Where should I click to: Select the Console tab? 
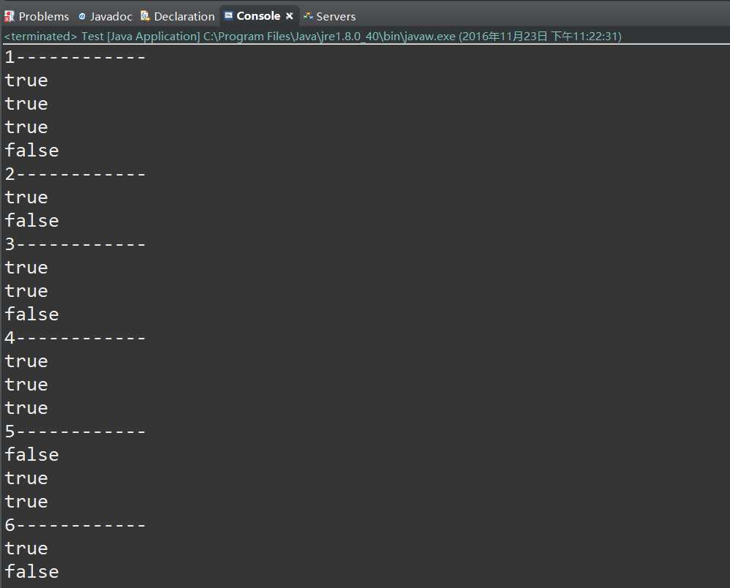(258, 16)
